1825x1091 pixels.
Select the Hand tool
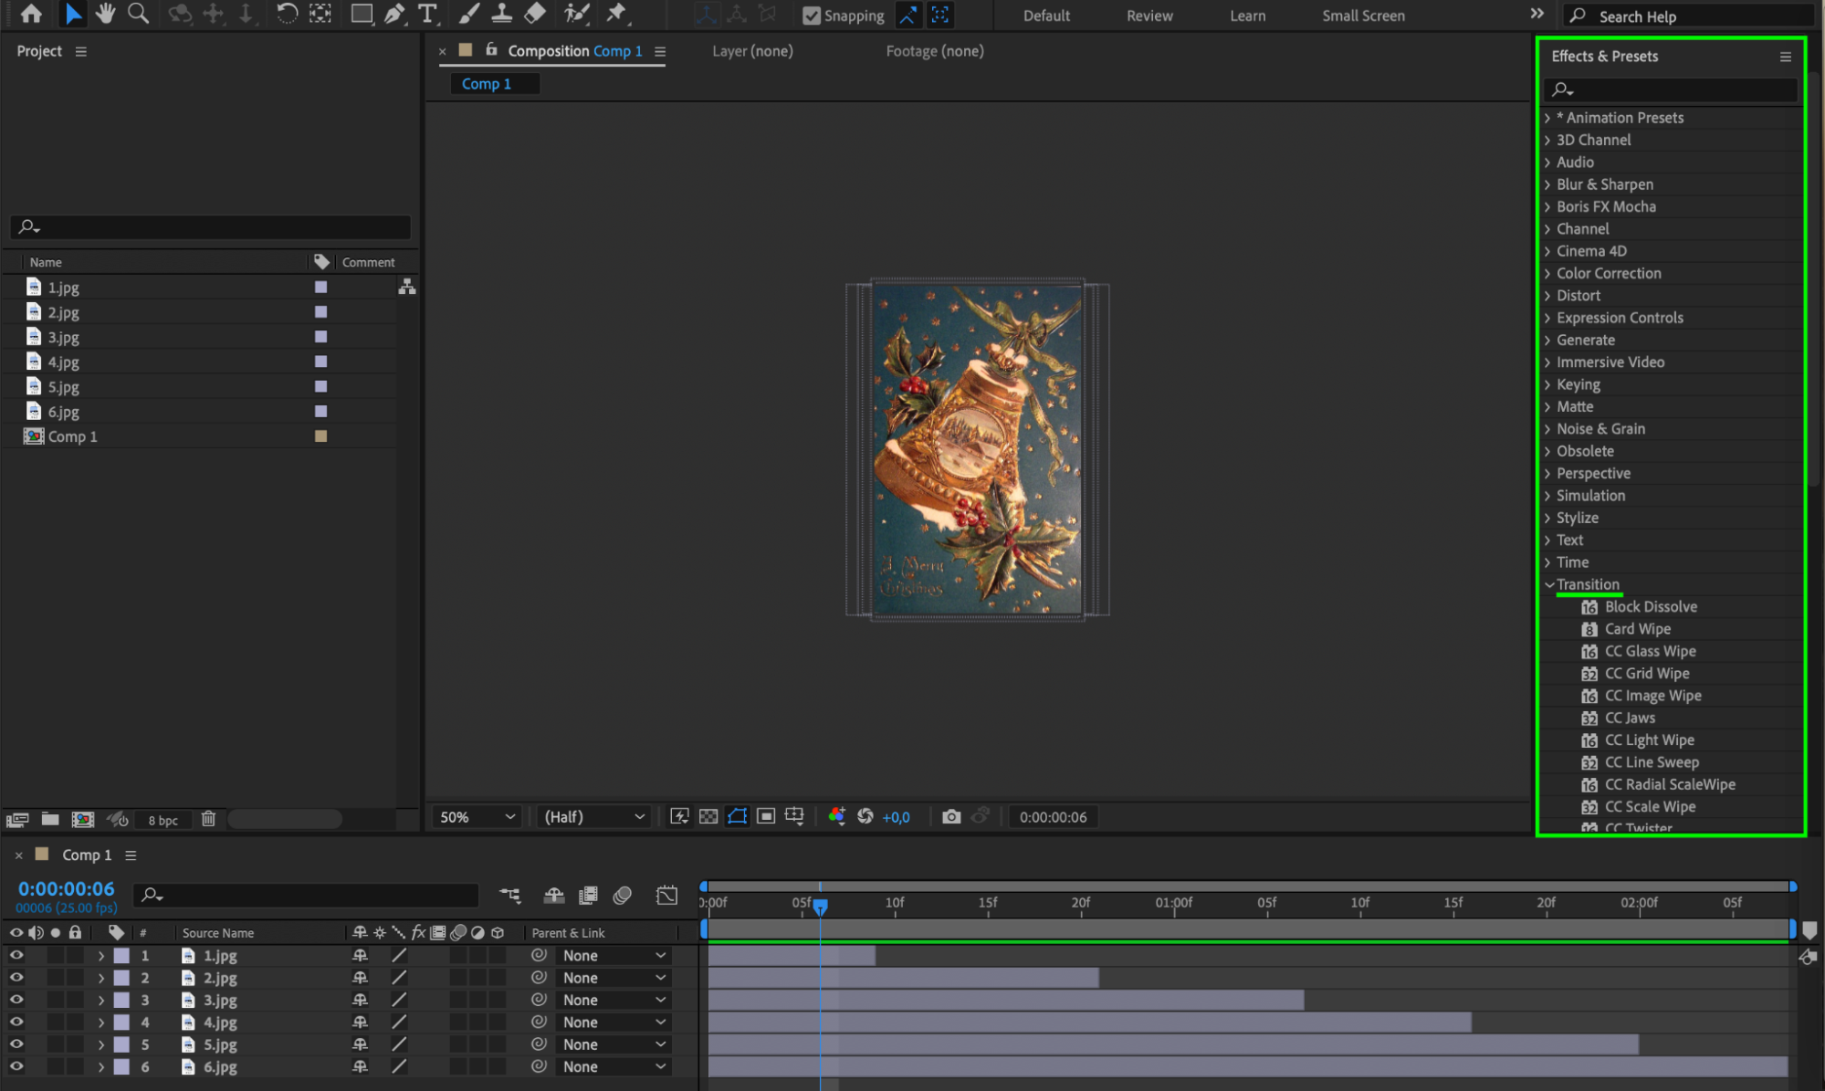tap(105, 14)
